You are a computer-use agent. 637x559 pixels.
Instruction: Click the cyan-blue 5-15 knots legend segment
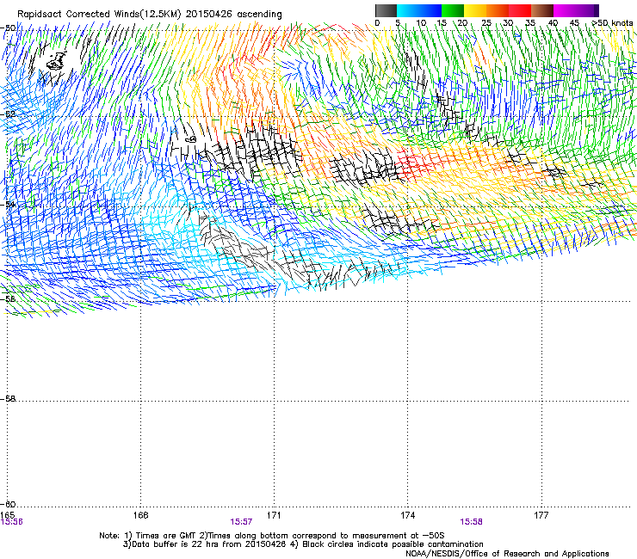pos(419,10)
